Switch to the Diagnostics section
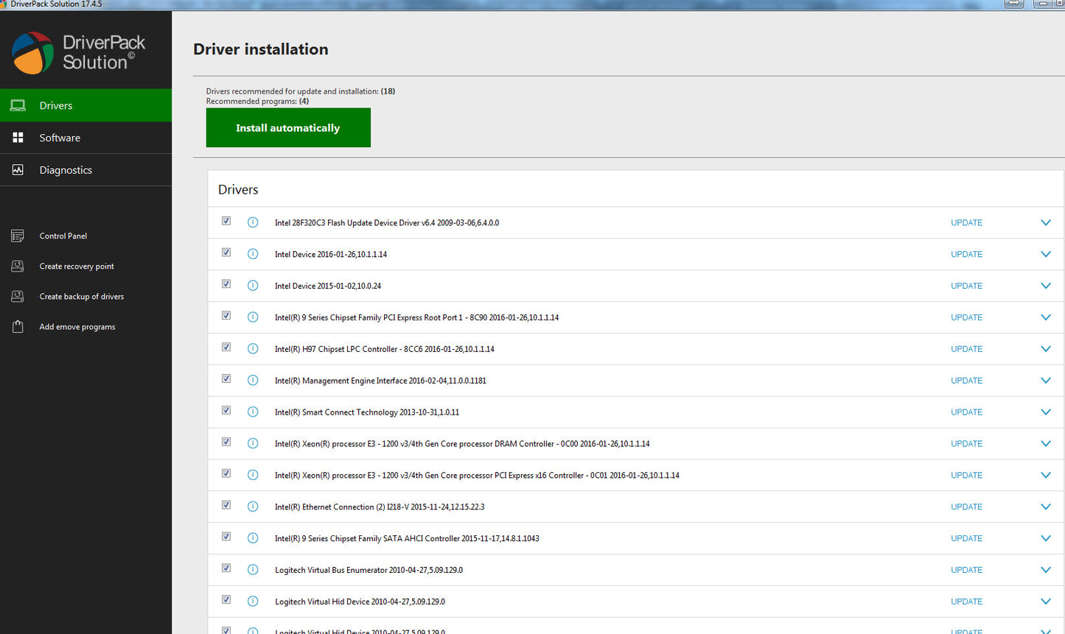Viewport: 1065px width, 634px height. (66, 170)
